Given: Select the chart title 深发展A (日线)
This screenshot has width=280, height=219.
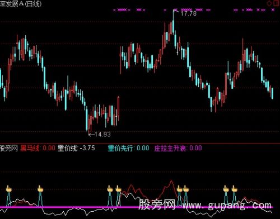Looking at the screenshot, I should tap(21, 3).
